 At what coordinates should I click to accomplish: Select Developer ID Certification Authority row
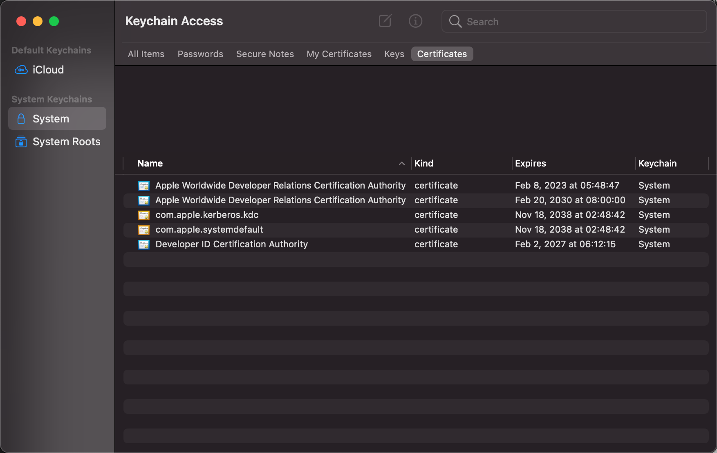point(416,244)
